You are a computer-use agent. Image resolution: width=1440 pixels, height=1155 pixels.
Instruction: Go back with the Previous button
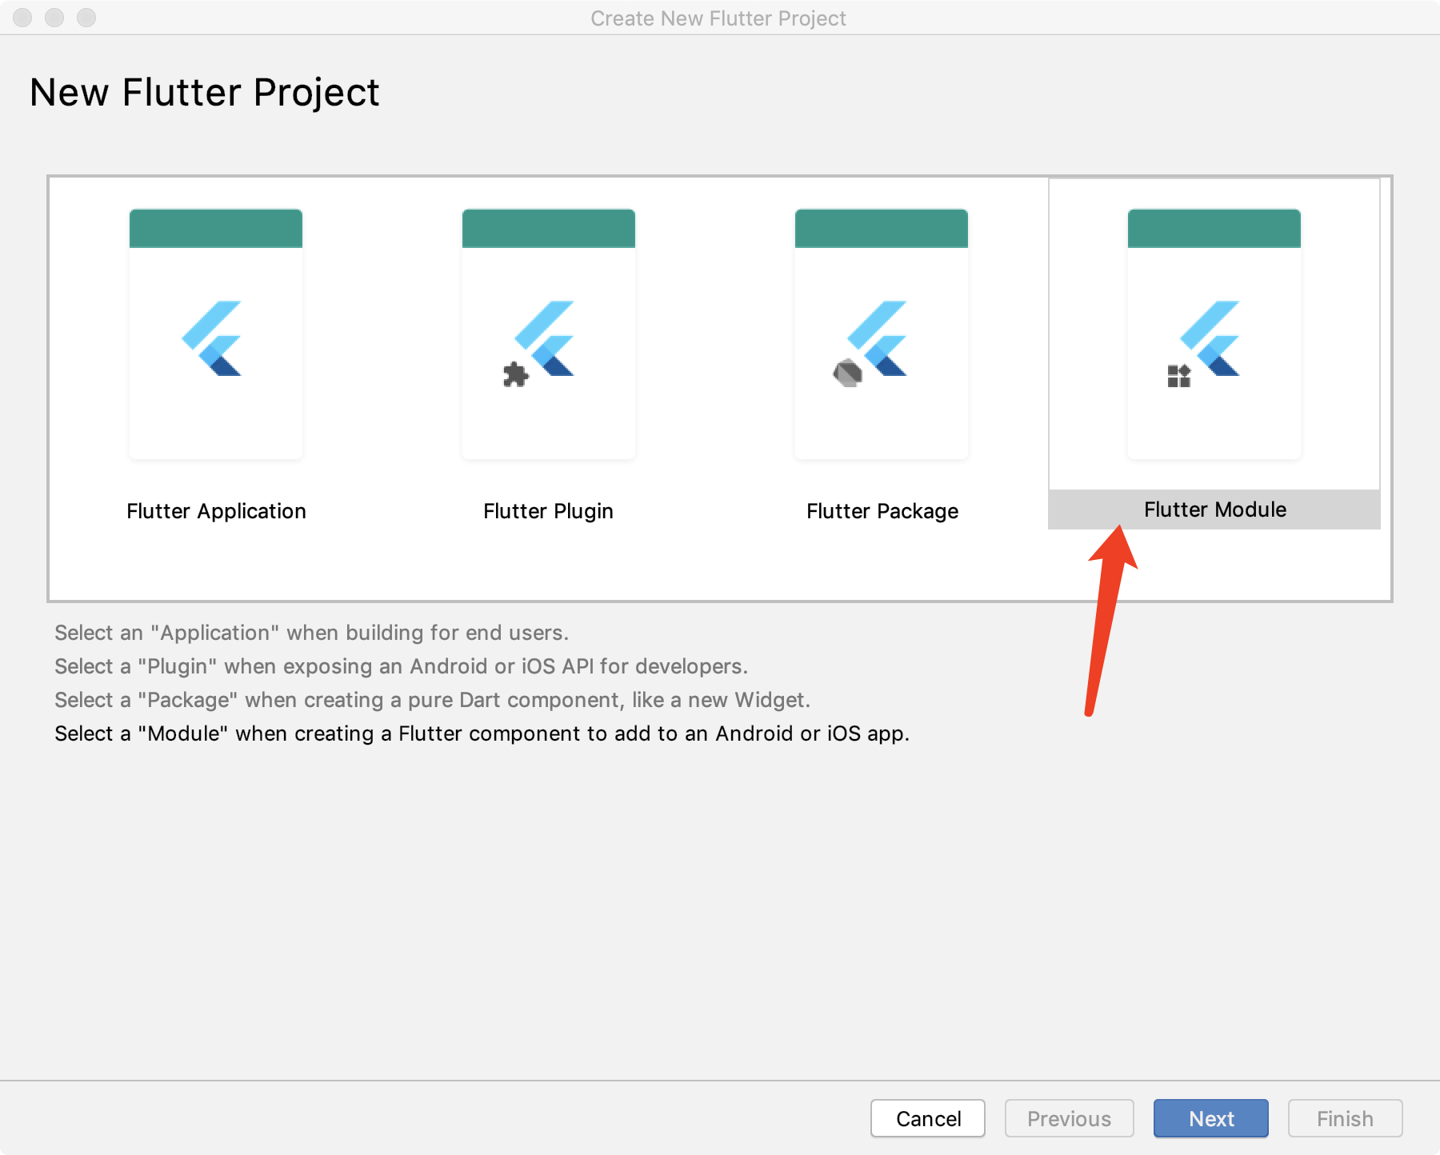(1069, 1118)
